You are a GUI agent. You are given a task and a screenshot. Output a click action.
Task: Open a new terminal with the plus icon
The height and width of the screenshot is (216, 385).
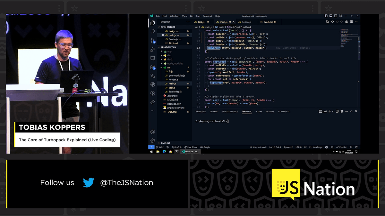coord(330,111)
